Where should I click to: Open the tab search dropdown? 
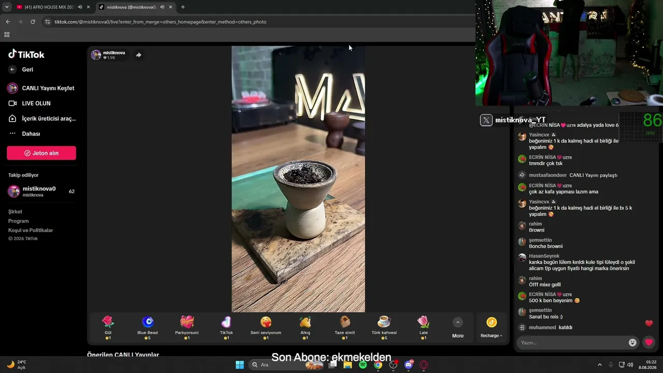pos(6,7)
